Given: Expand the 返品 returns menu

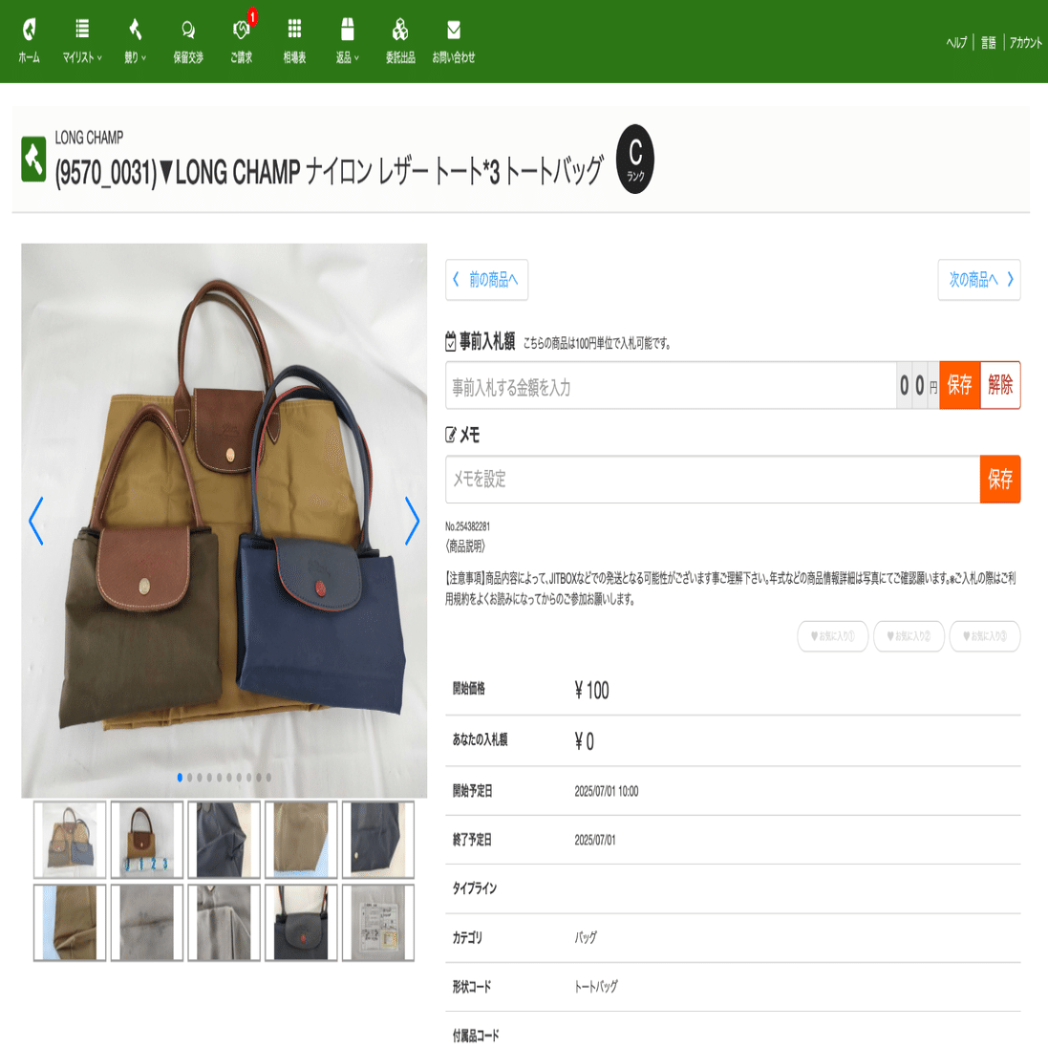Looking at the screenshot, I should [347, 41].
